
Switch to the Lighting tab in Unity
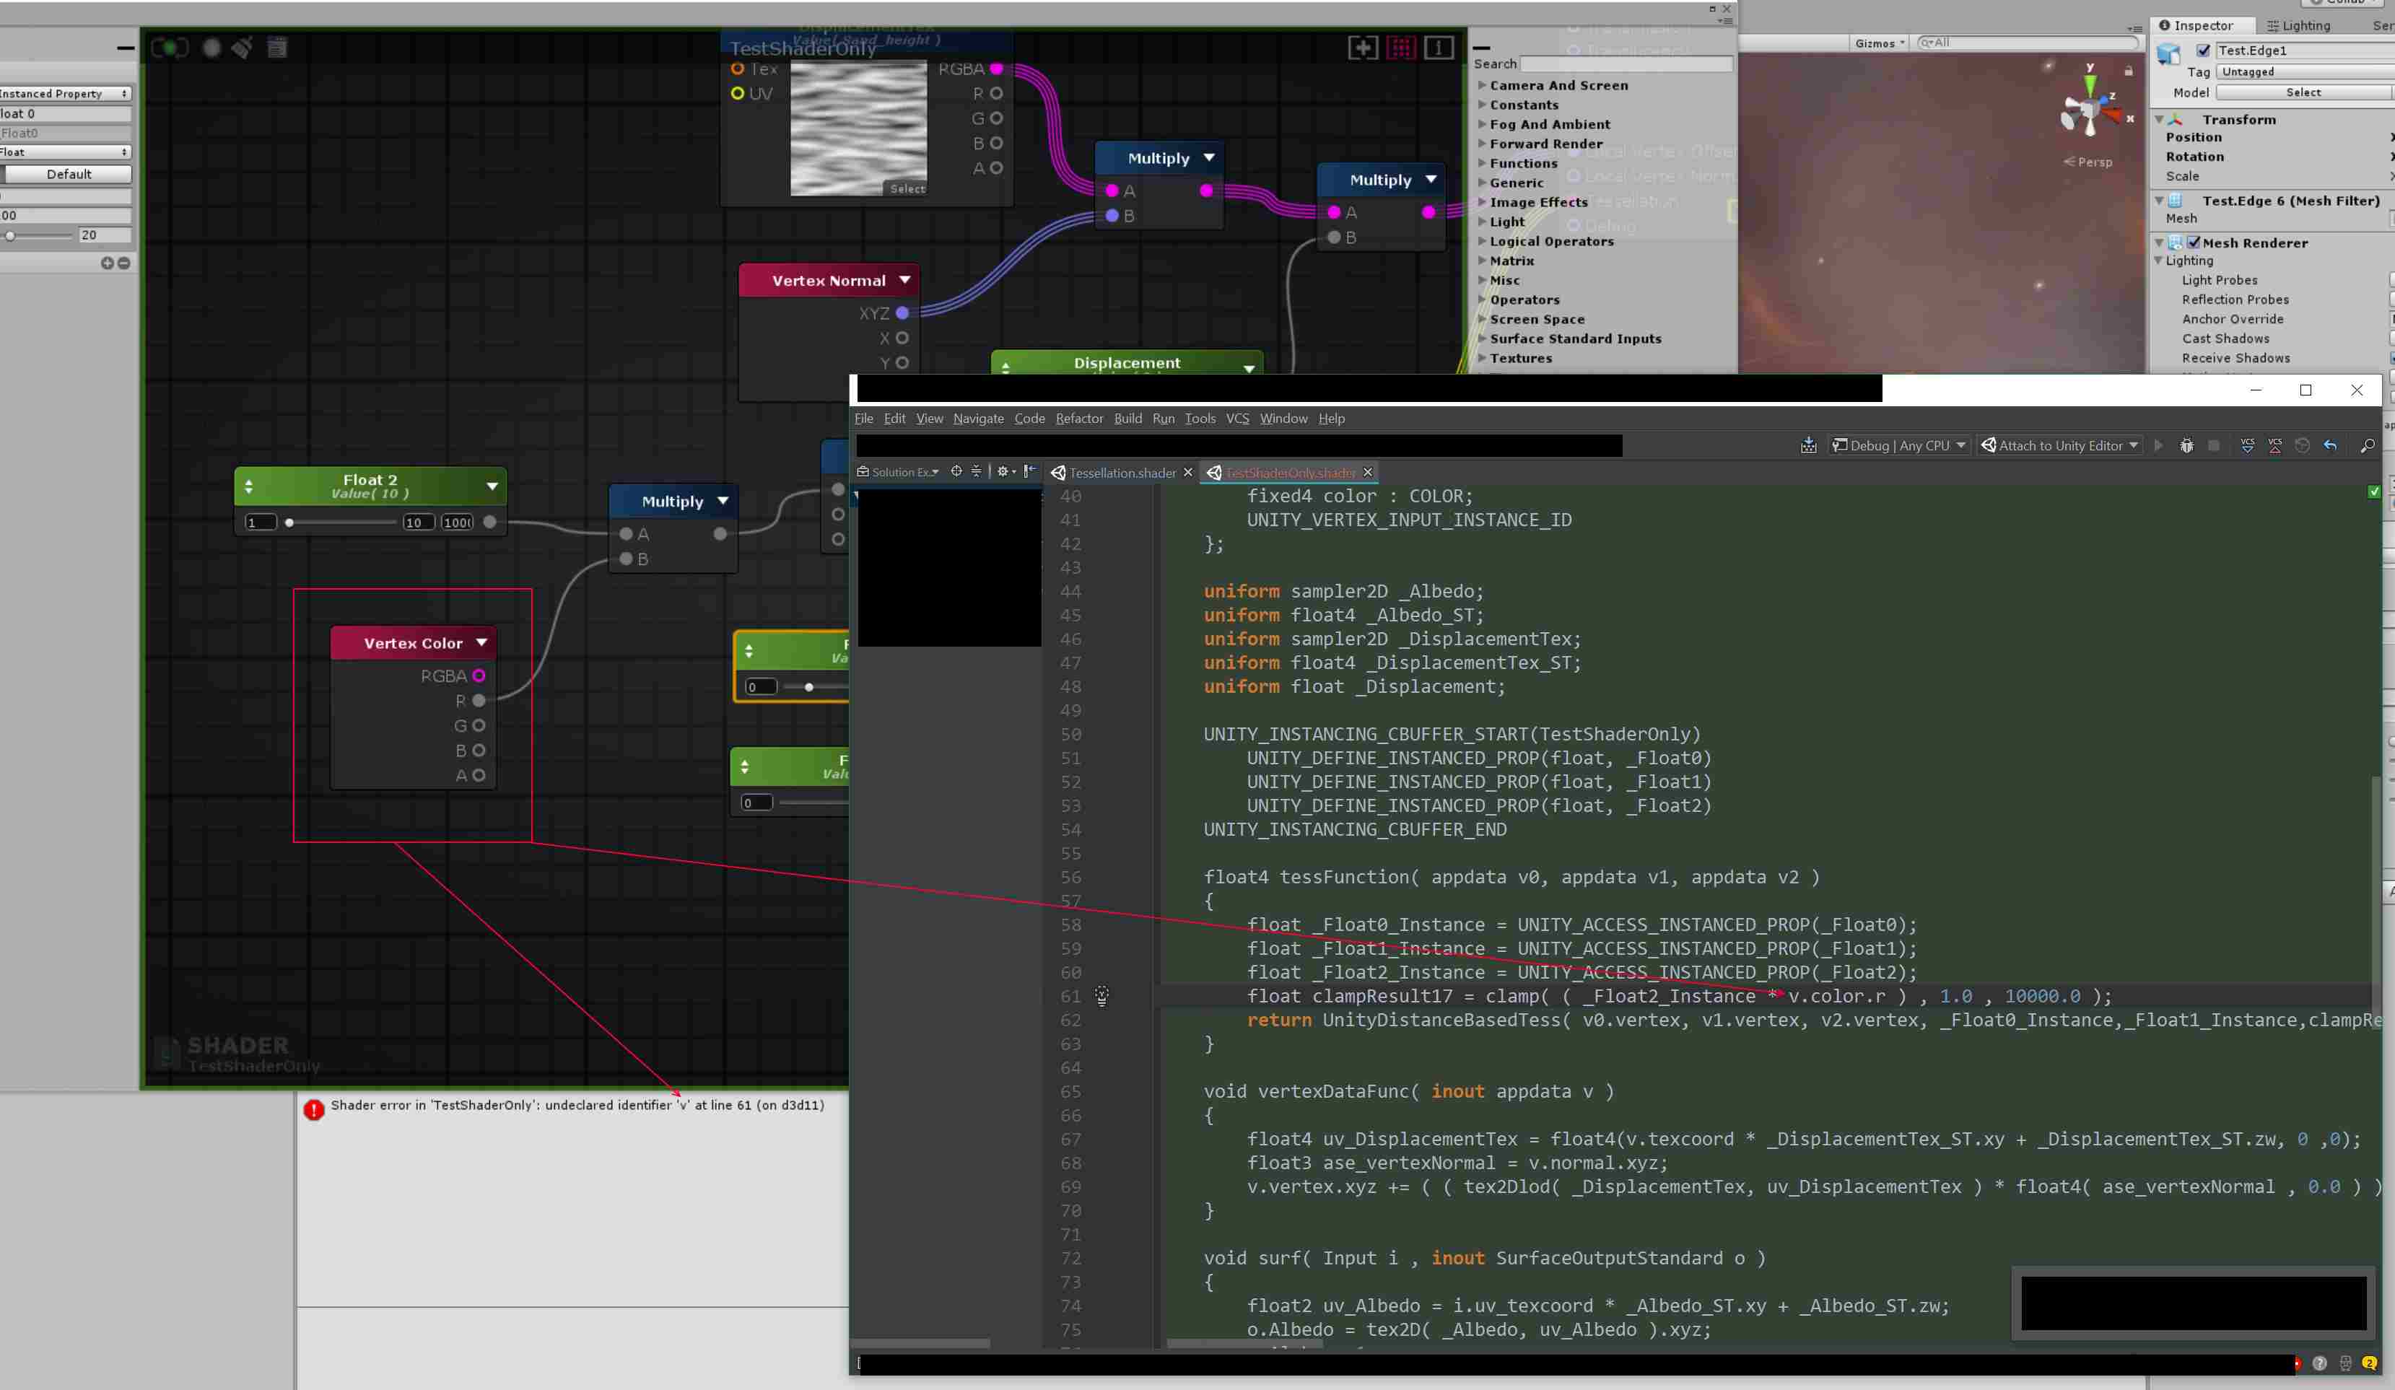click(x=2298, y=26)
